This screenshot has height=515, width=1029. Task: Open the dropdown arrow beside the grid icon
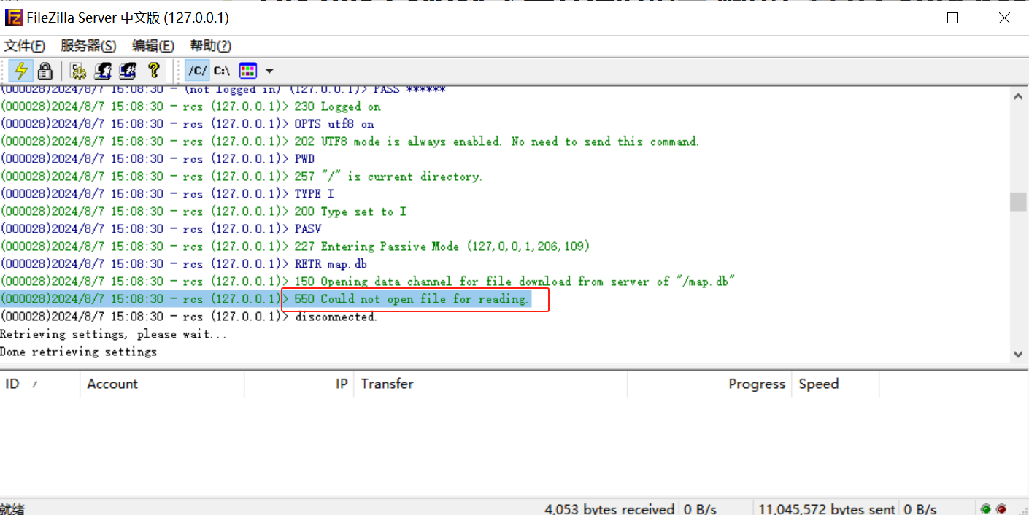pos(269,71)
